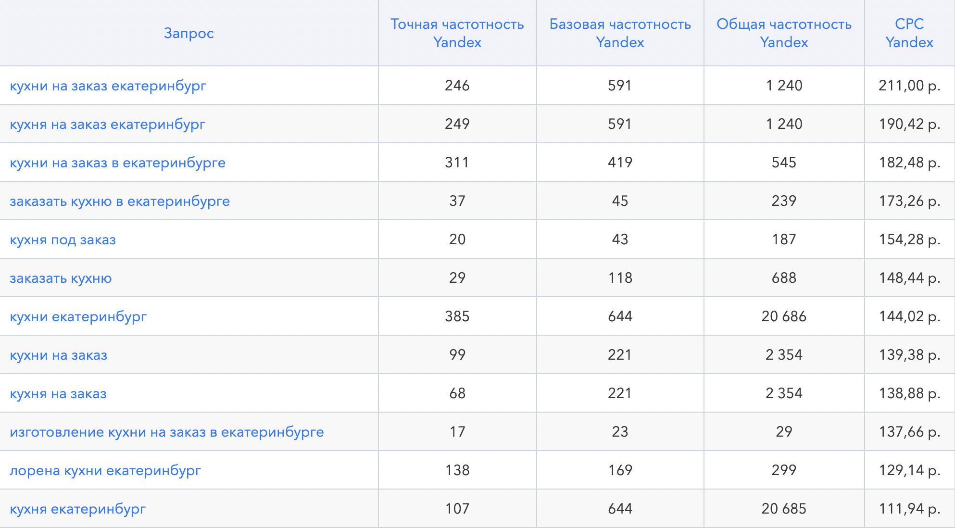
Task: Select the кухни екатеринбург query
Action: coord(78,316)
